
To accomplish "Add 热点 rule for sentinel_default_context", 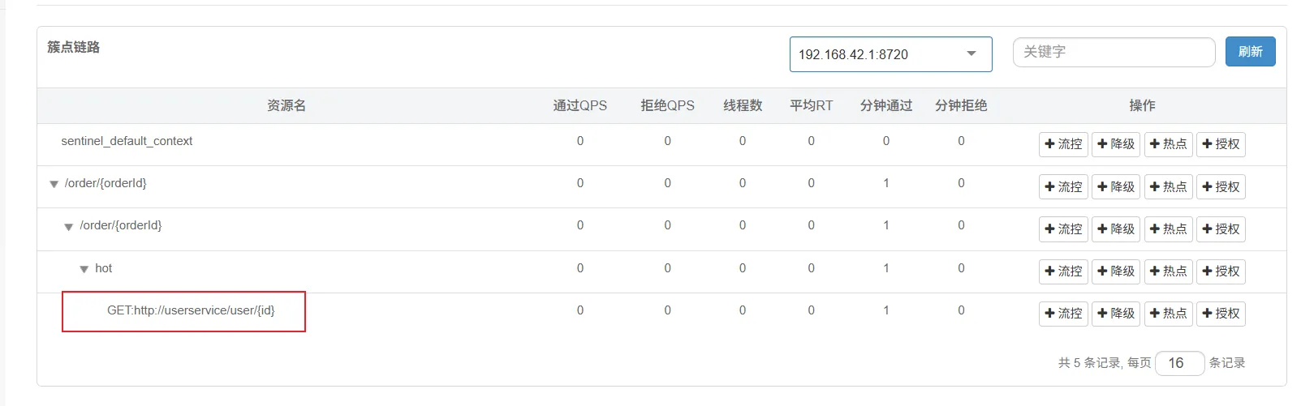I will 1168,144.
